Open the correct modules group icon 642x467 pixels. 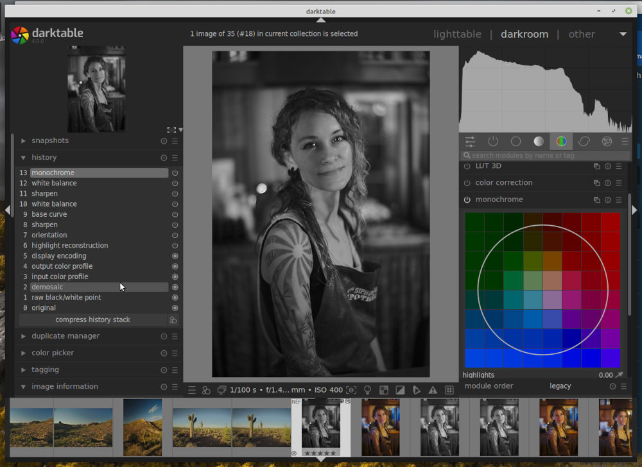tap(584, 142)
